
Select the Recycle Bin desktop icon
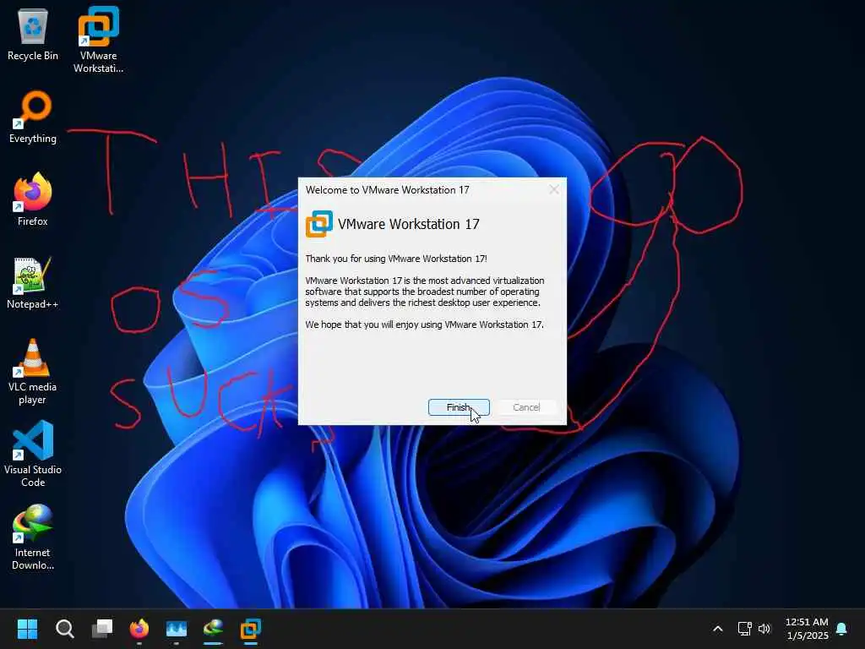click(33, 35)
